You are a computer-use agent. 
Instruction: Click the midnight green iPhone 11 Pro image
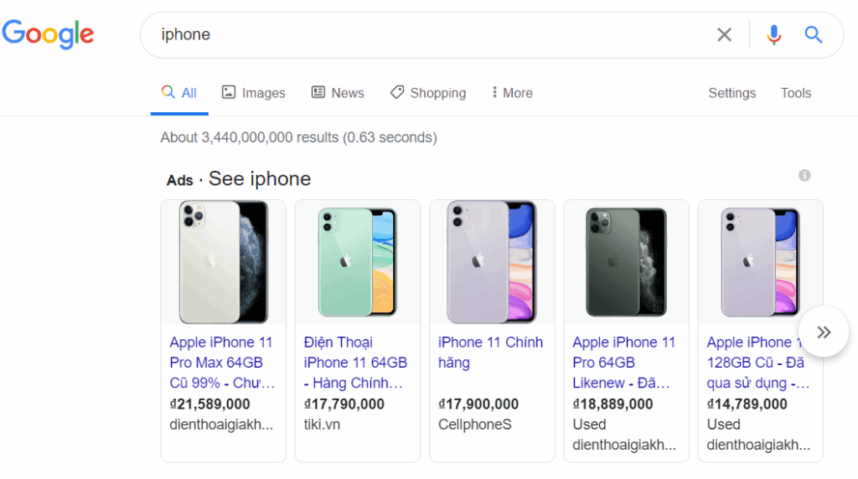626,262
